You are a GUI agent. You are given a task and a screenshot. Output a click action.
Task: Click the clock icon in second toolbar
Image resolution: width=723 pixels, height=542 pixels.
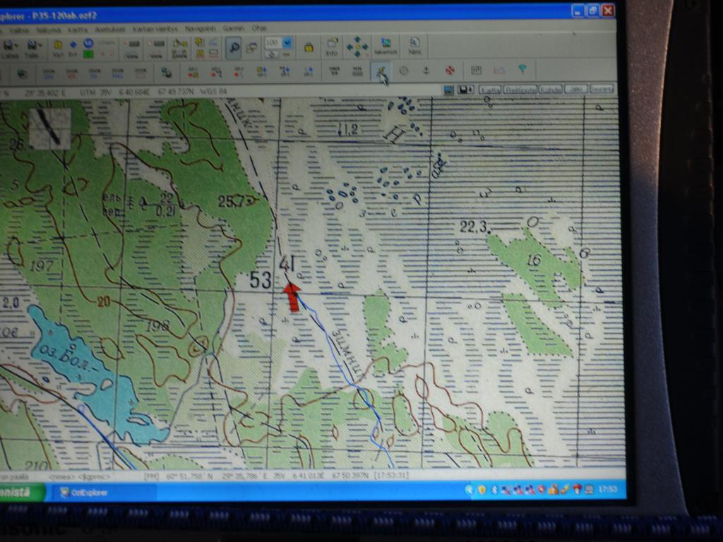tap(403, 71)
